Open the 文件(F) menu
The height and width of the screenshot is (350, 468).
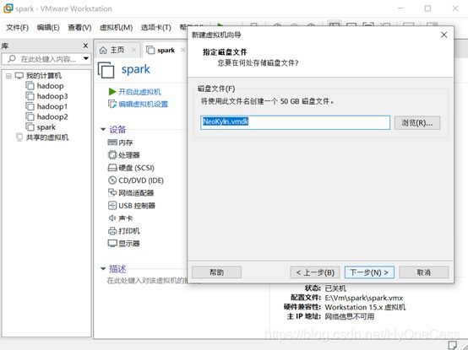17,27
